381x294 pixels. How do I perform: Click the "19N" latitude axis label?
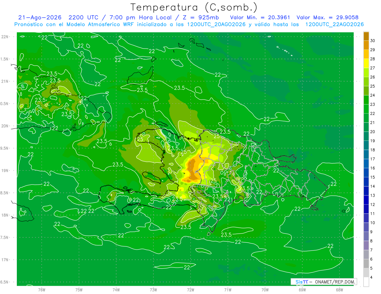tap(5, 171)
